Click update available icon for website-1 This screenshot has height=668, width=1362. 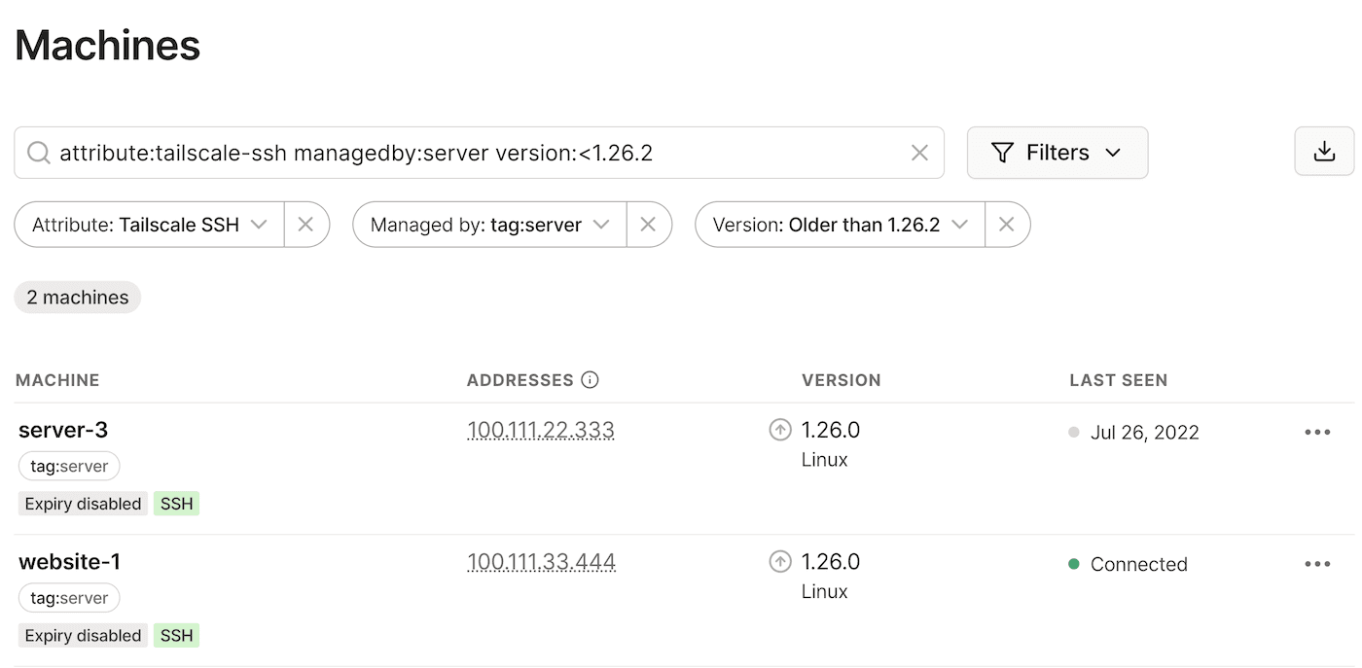pos(780,561)
